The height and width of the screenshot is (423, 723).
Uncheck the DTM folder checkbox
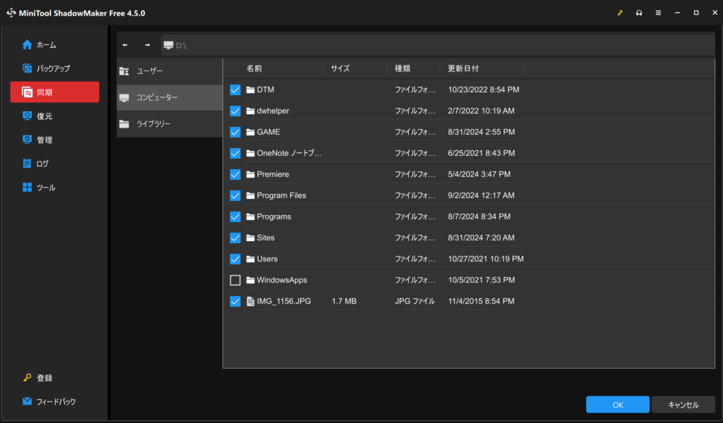(235, 90)
